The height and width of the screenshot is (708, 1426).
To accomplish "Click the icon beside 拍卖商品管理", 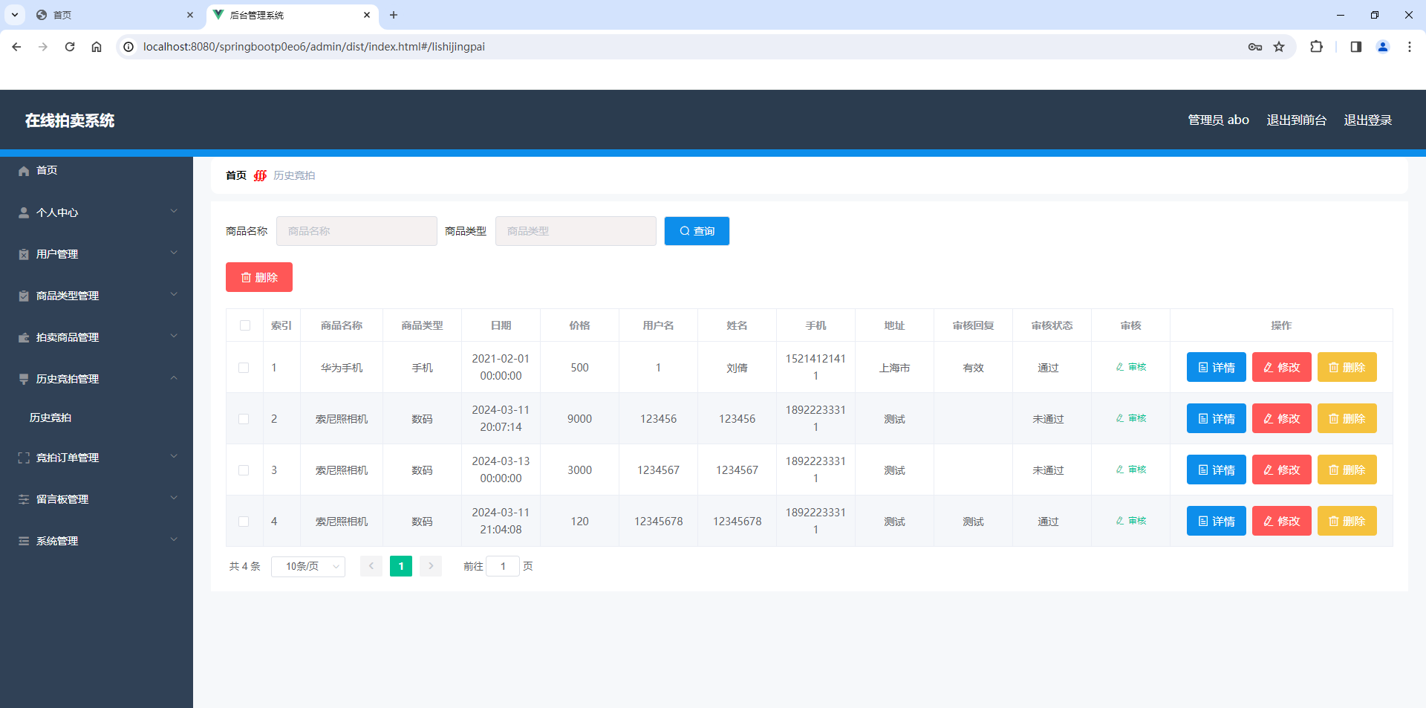I will 24,337.
